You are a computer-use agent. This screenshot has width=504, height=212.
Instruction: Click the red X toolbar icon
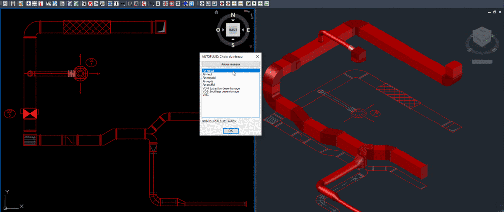tap(91, 4)
